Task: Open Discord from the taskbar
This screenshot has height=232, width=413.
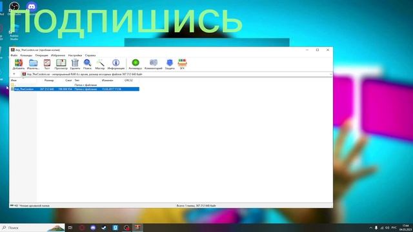Action: (93, 227)
